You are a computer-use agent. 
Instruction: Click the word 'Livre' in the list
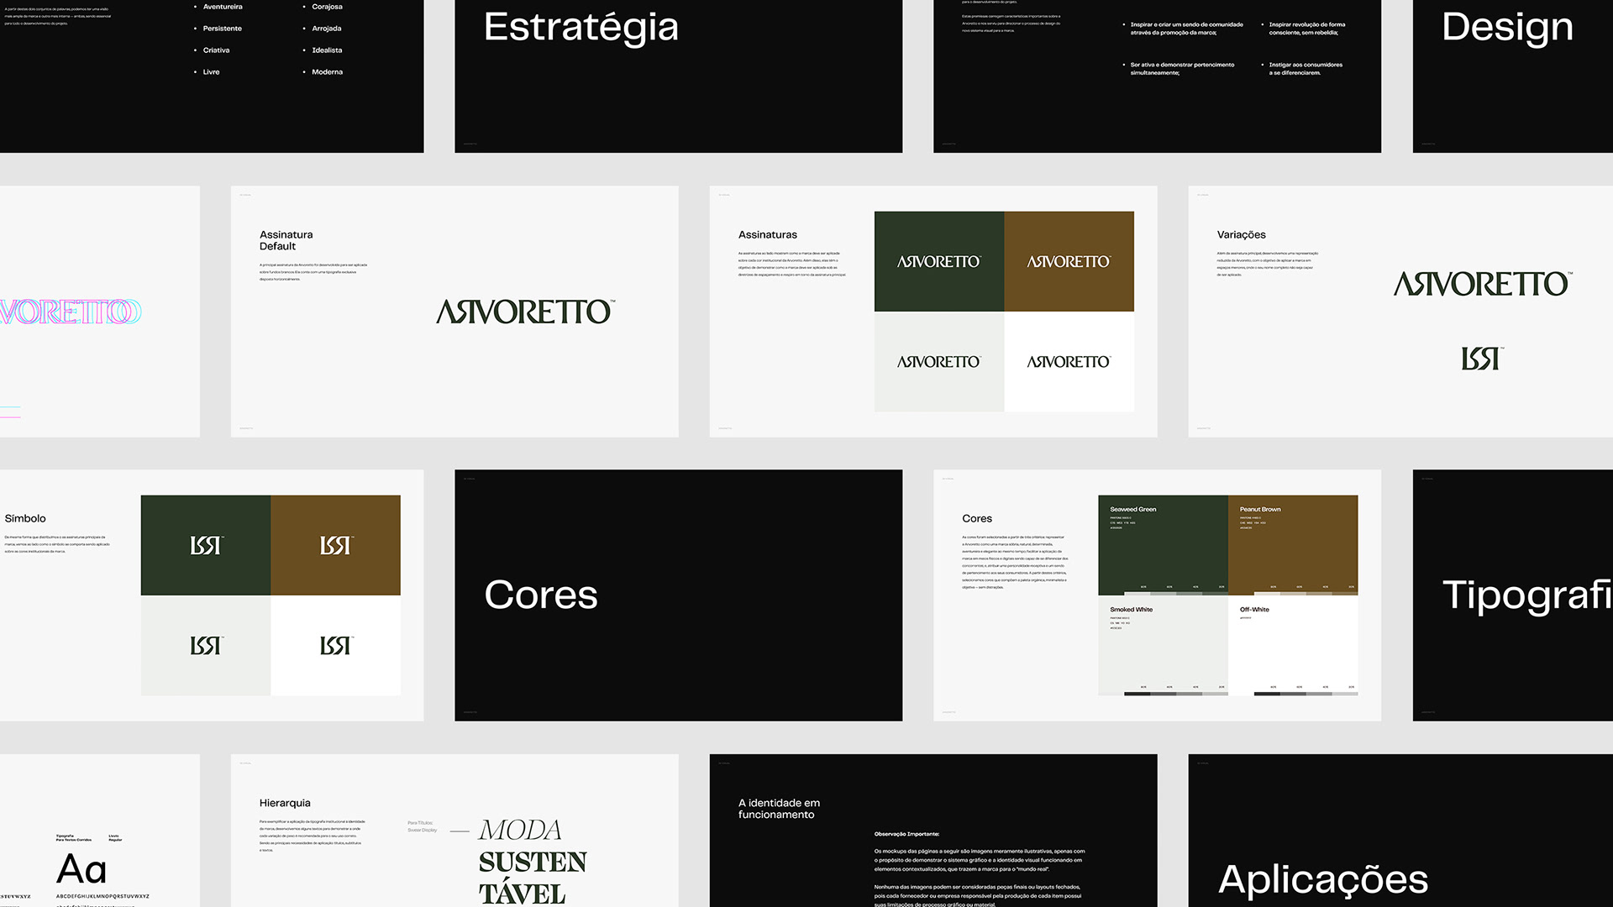tap(211, 72)
